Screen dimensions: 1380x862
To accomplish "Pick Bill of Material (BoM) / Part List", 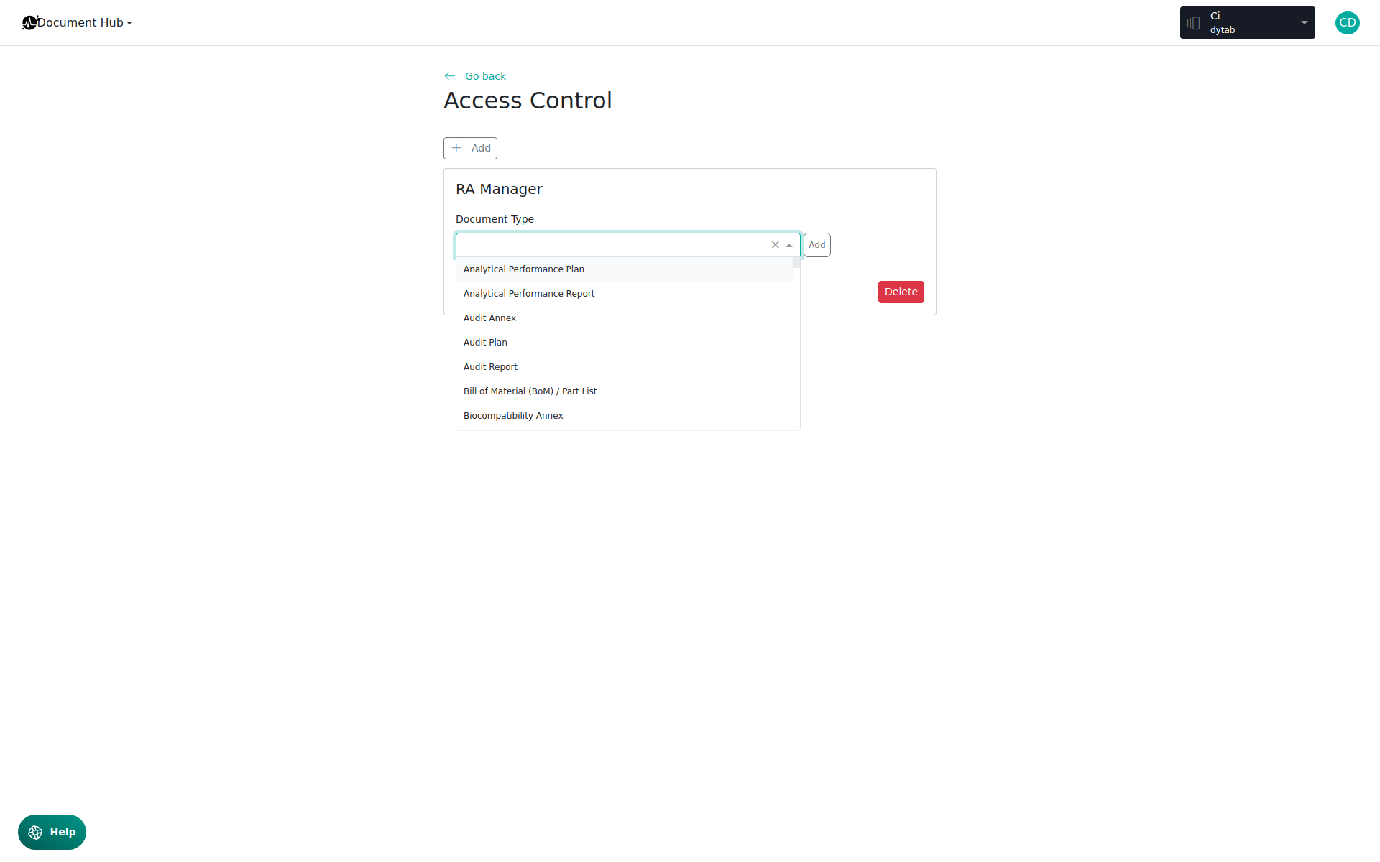I will (530, 391).
